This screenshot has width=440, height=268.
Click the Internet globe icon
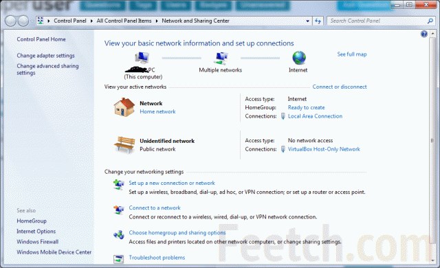pos(299,58)
